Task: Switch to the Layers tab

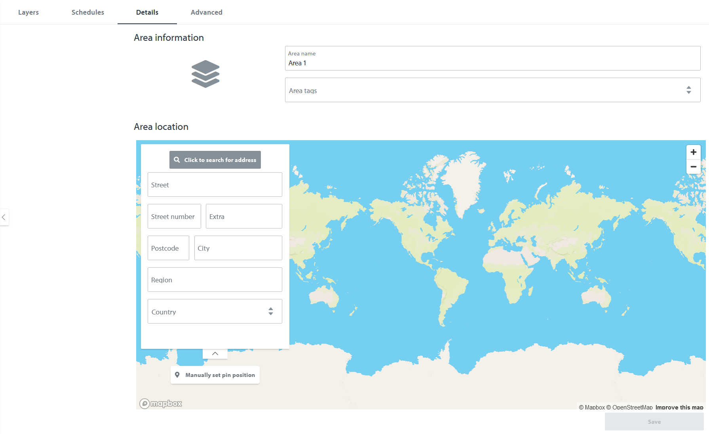Action: click(29, 12)
